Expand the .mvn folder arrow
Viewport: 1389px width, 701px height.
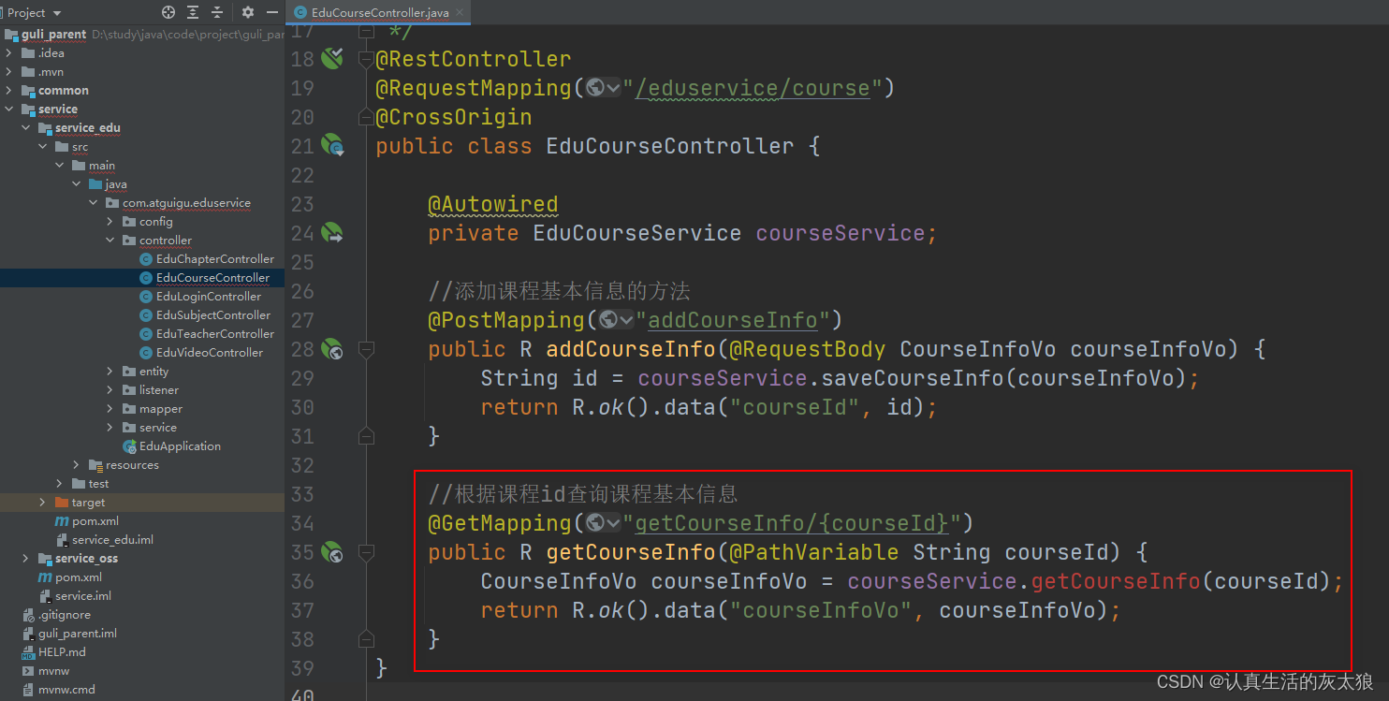[9, 72]
